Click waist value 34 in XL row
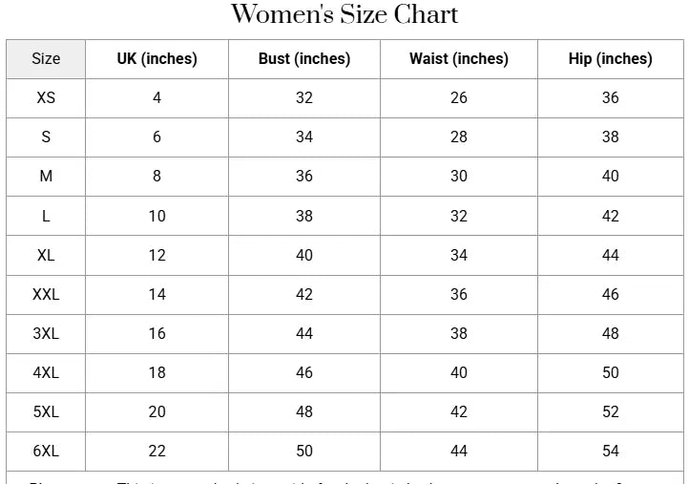This screenshot has width=689, height=484. 459,255
